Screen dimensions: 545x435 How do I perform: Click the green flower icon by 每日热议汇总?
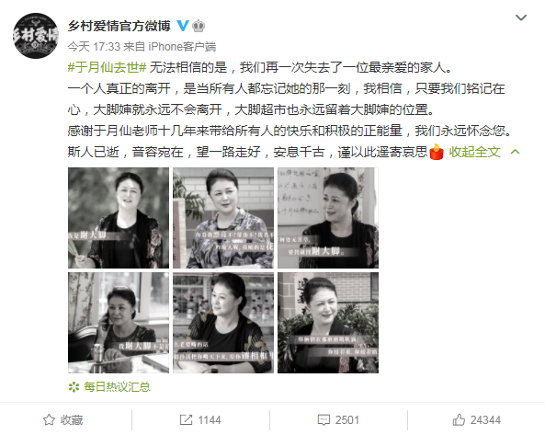coord(74,387)
